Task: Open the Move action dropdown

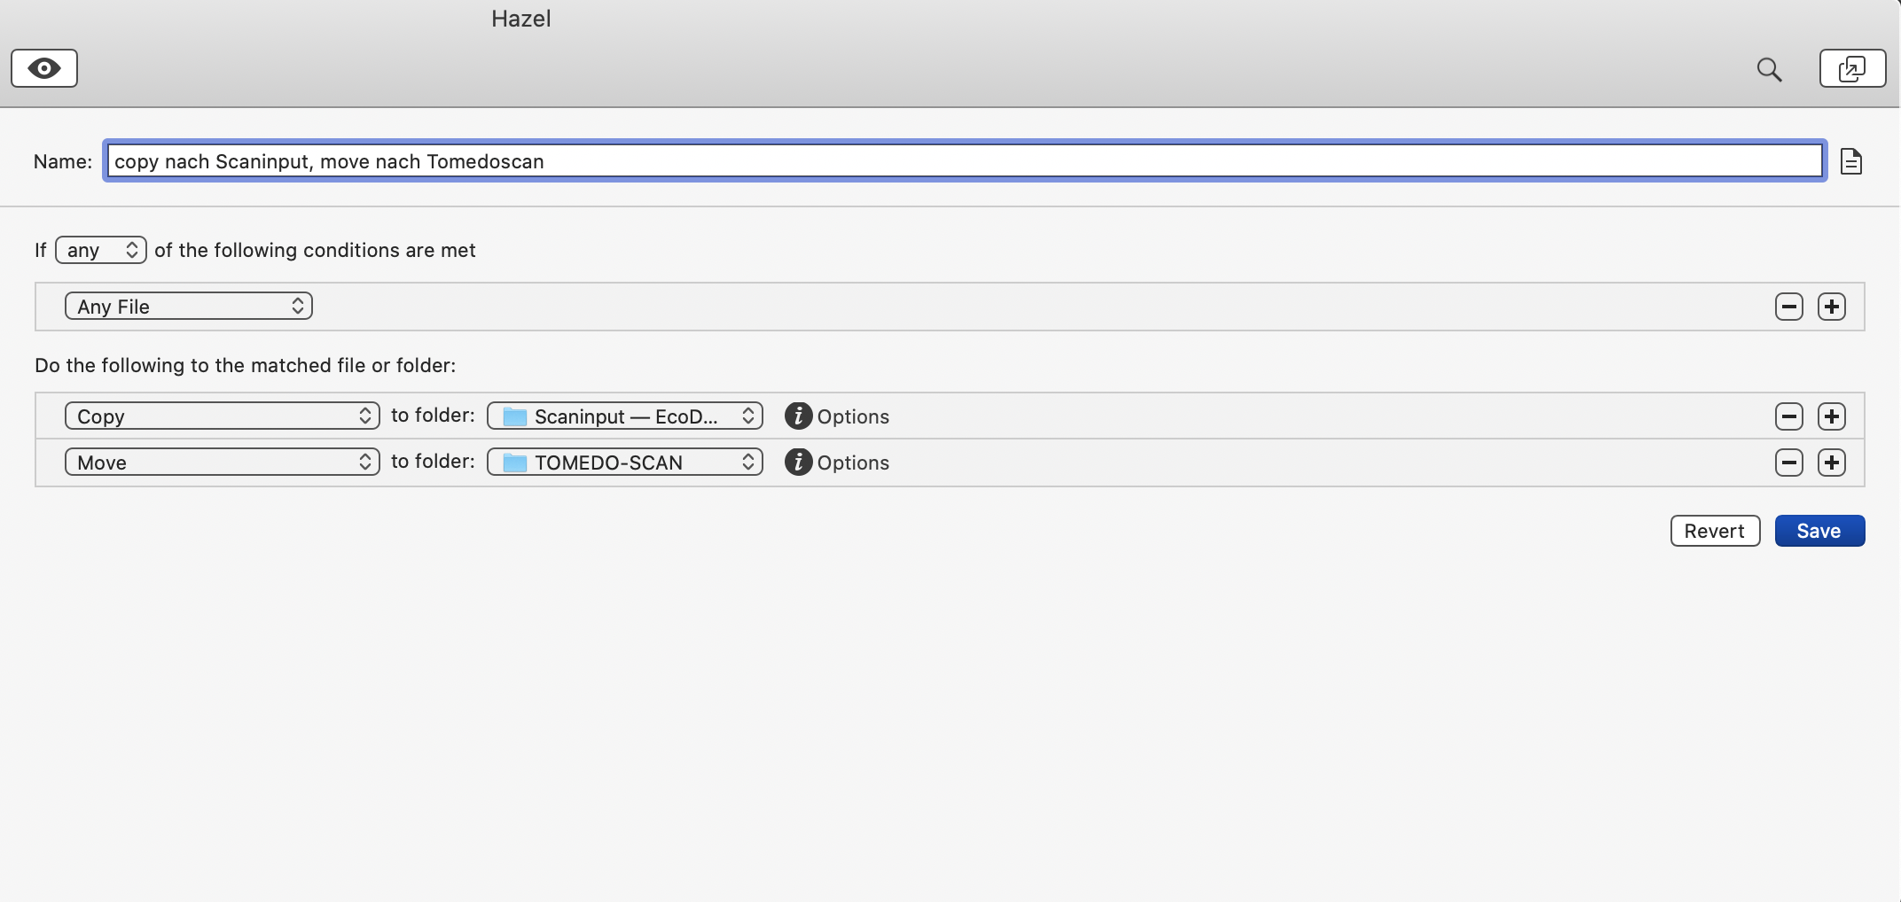Action: point(223,463)
